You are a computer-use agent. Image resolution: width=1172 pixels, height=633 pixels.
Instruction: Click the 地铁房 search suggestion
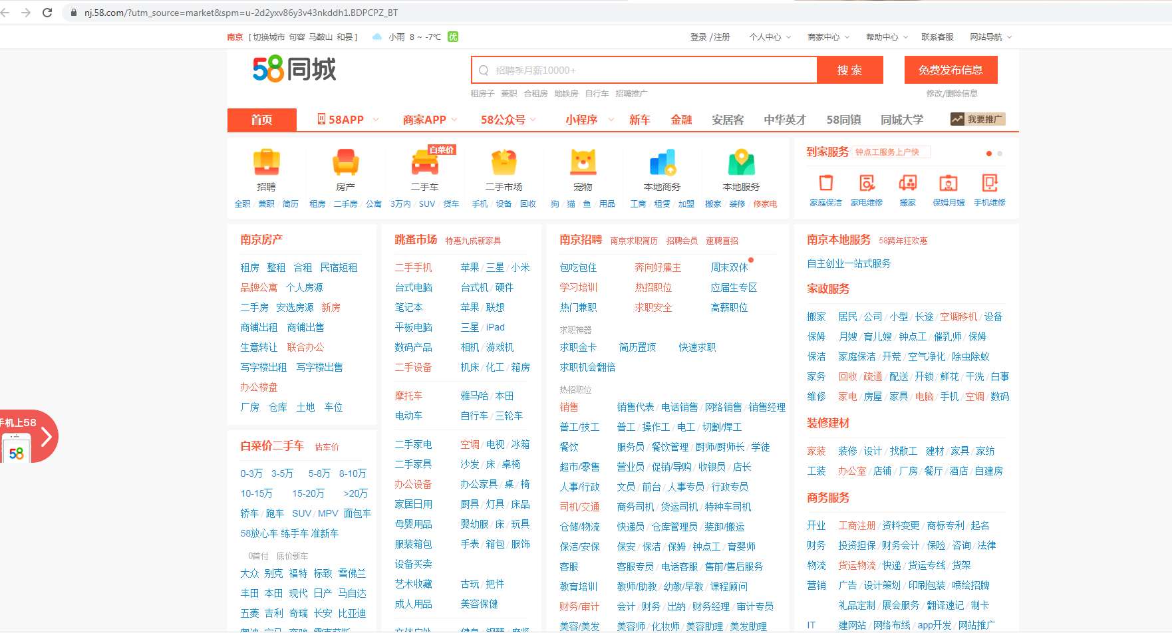point(566,94)
